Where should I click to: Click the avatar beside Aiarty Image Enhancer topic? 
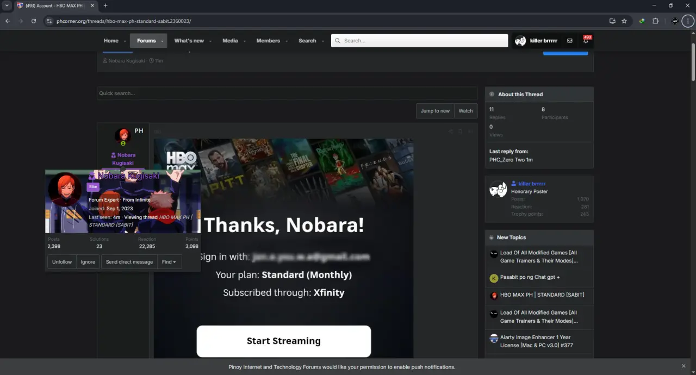point(494,338)
